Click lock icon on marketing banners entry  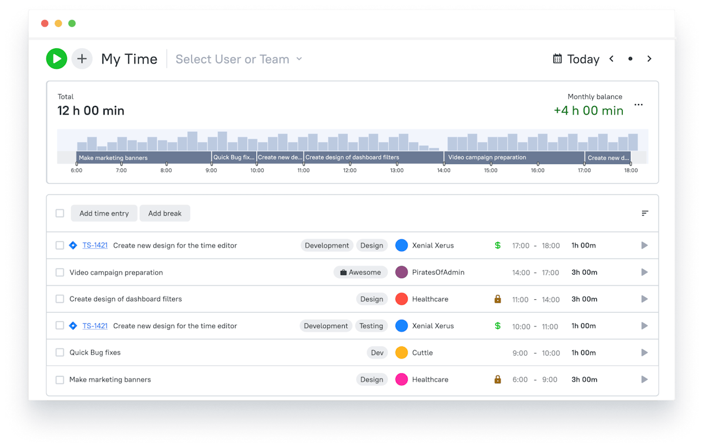(x=498, y=379)
